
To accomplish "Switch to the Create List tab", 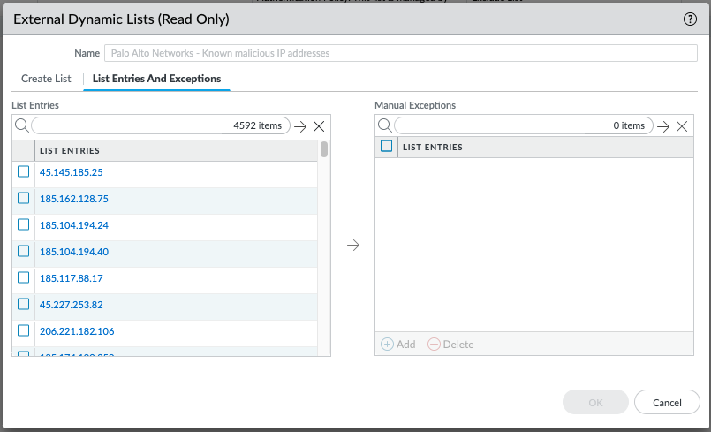I will tap(46, 79).
